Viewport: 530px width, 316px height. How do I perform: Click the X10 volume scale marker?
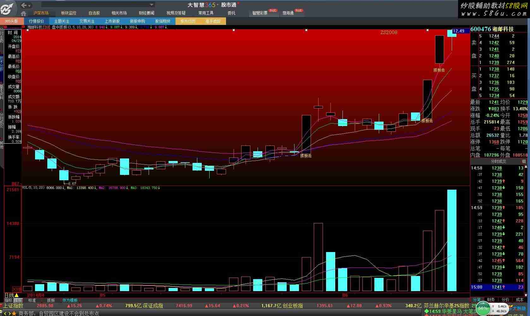coord(17,289)
